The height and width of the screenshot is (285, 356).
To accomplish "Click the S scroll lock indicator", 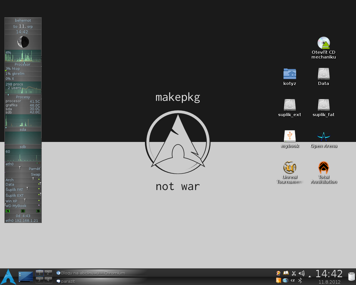I will [38, 211].
